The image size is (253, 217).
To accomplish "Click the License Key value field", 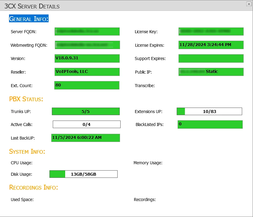I will point(211,31).
